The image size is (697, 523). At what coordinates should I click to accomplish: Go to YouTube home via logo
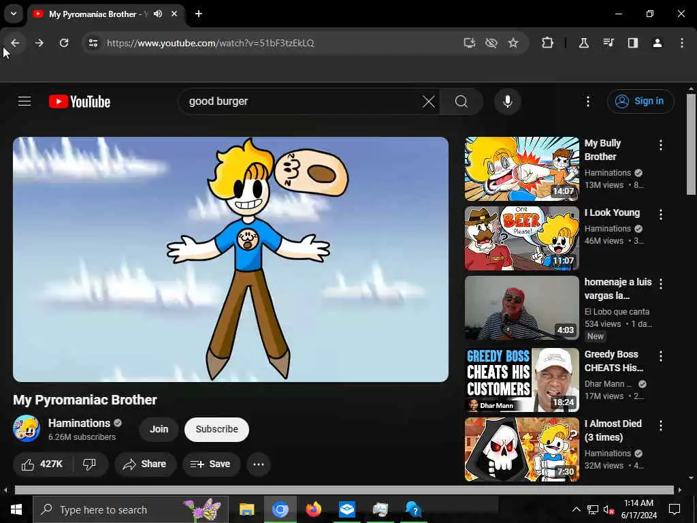pyautogui.click(x=80, y=101)
